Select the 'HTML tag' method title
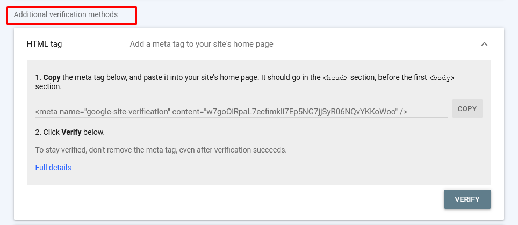Screen dimensions: 518x225 click(x=44, y=44)
